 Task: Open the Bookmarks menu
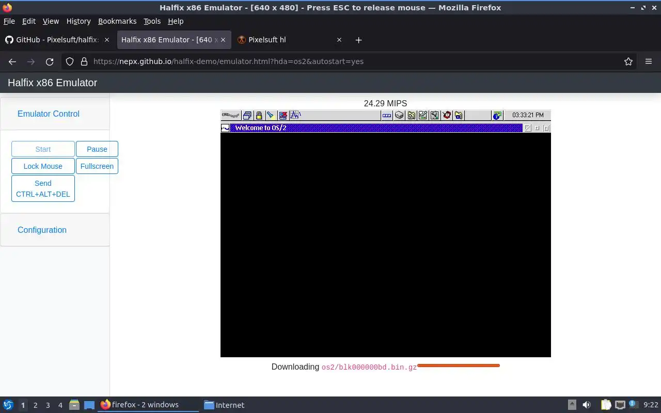point(117,21)
